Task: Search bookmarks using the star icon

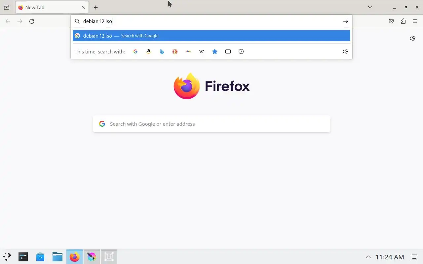Action: click(x=215, y=51)
